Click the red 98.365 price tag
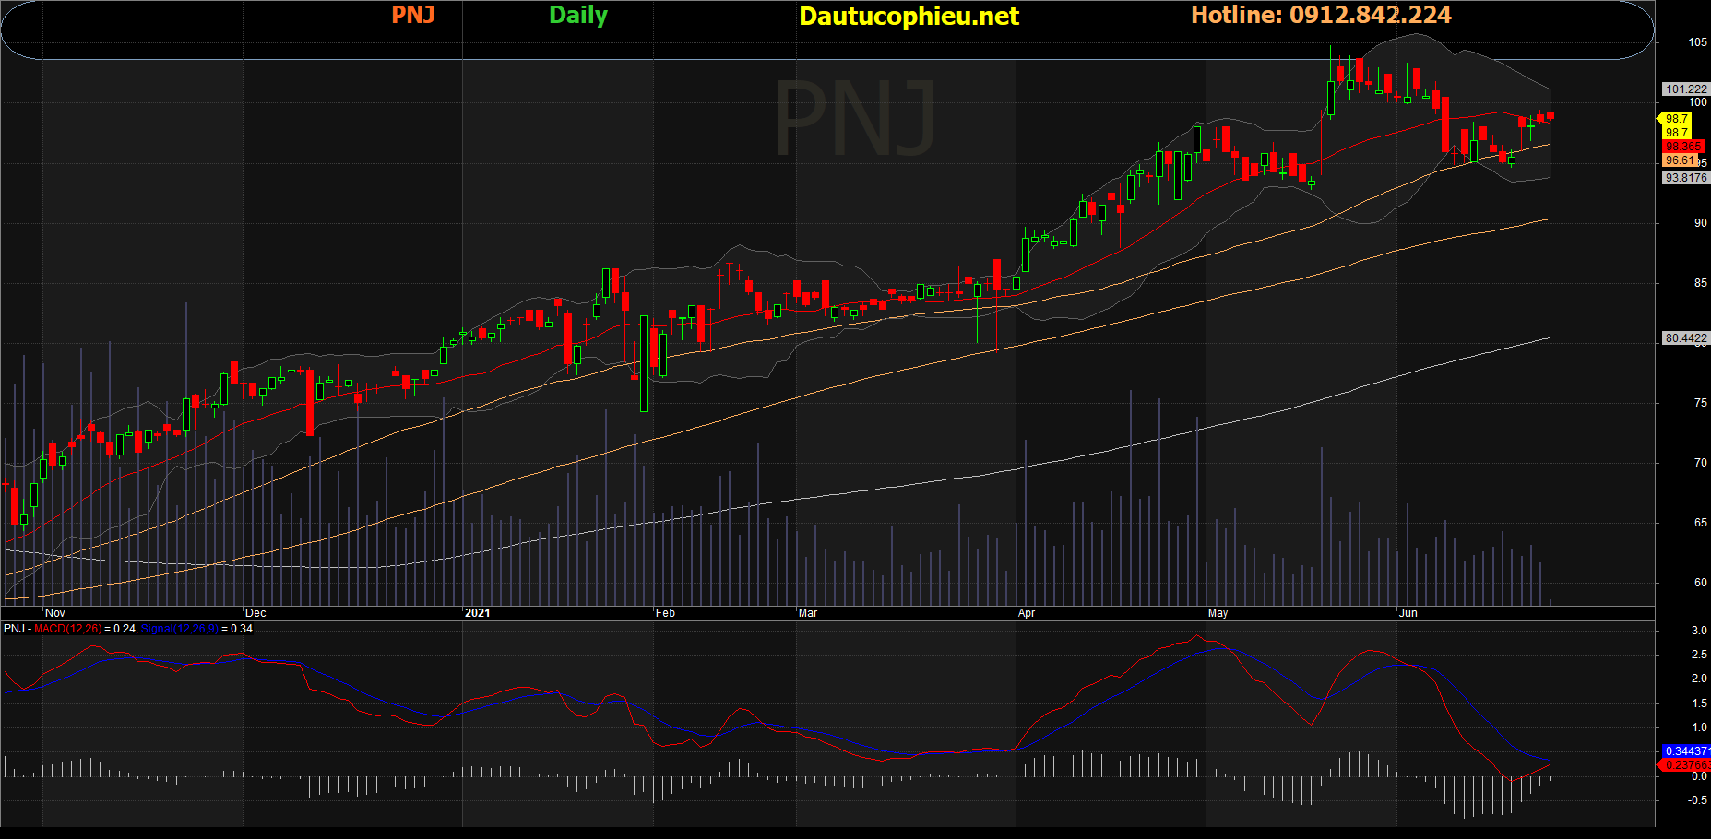Viewport: 1711px width, 839px height. click(1682, 147)
